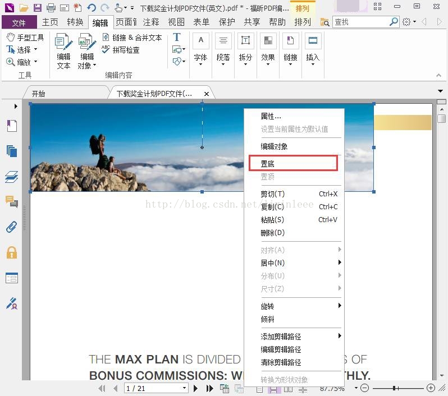Click the zoom slider handle in status bar
The image size is (448, 396).
[395, 388]
